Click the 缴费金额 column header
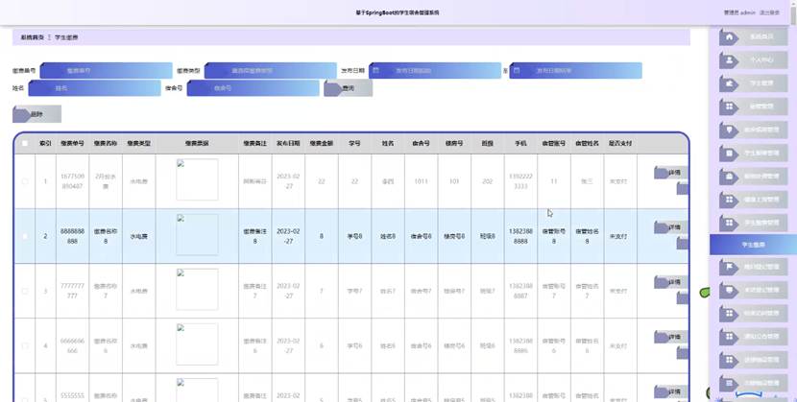 (x=322, y=144)
